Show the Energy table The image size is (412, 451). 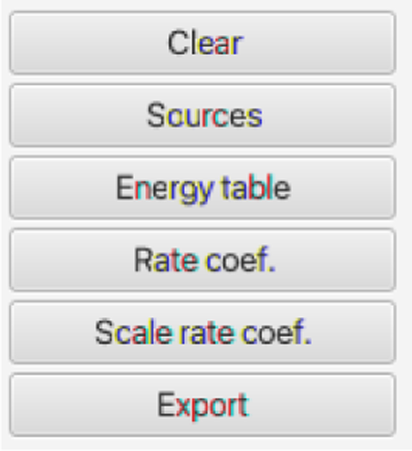point(203,188)
